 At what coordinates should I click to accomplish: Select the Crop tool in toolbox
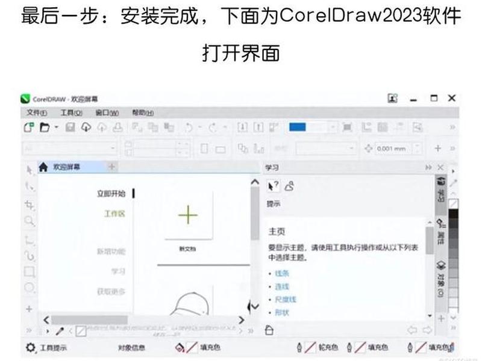(x=30, y=205)
